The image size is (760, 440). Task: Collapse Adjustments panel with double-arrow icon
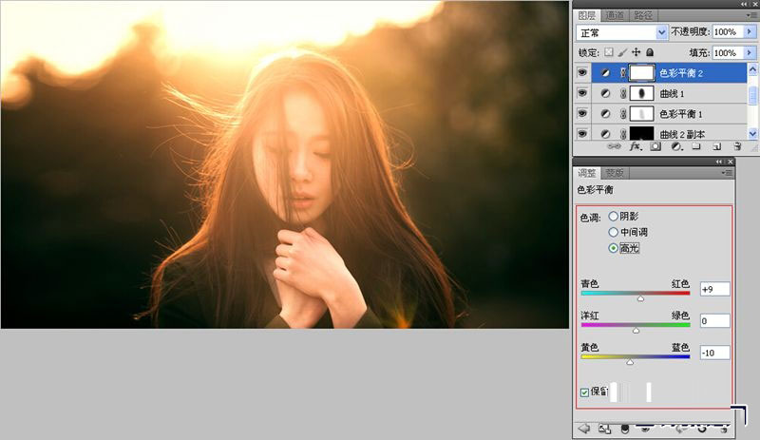click(x=719, y=162)
